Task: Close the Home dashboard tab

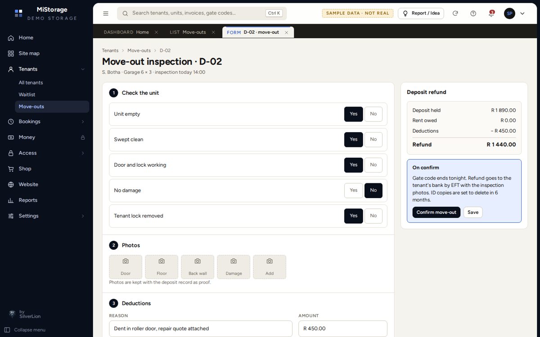Action: tap(156, 32)
